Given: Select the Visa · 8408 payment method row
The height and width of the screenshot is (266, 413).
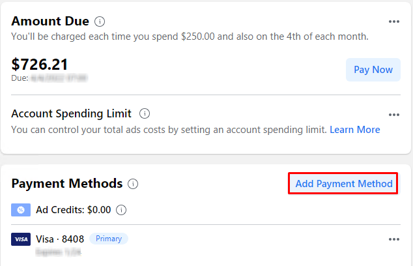Looking at the screenshot, I should [206, 244].
